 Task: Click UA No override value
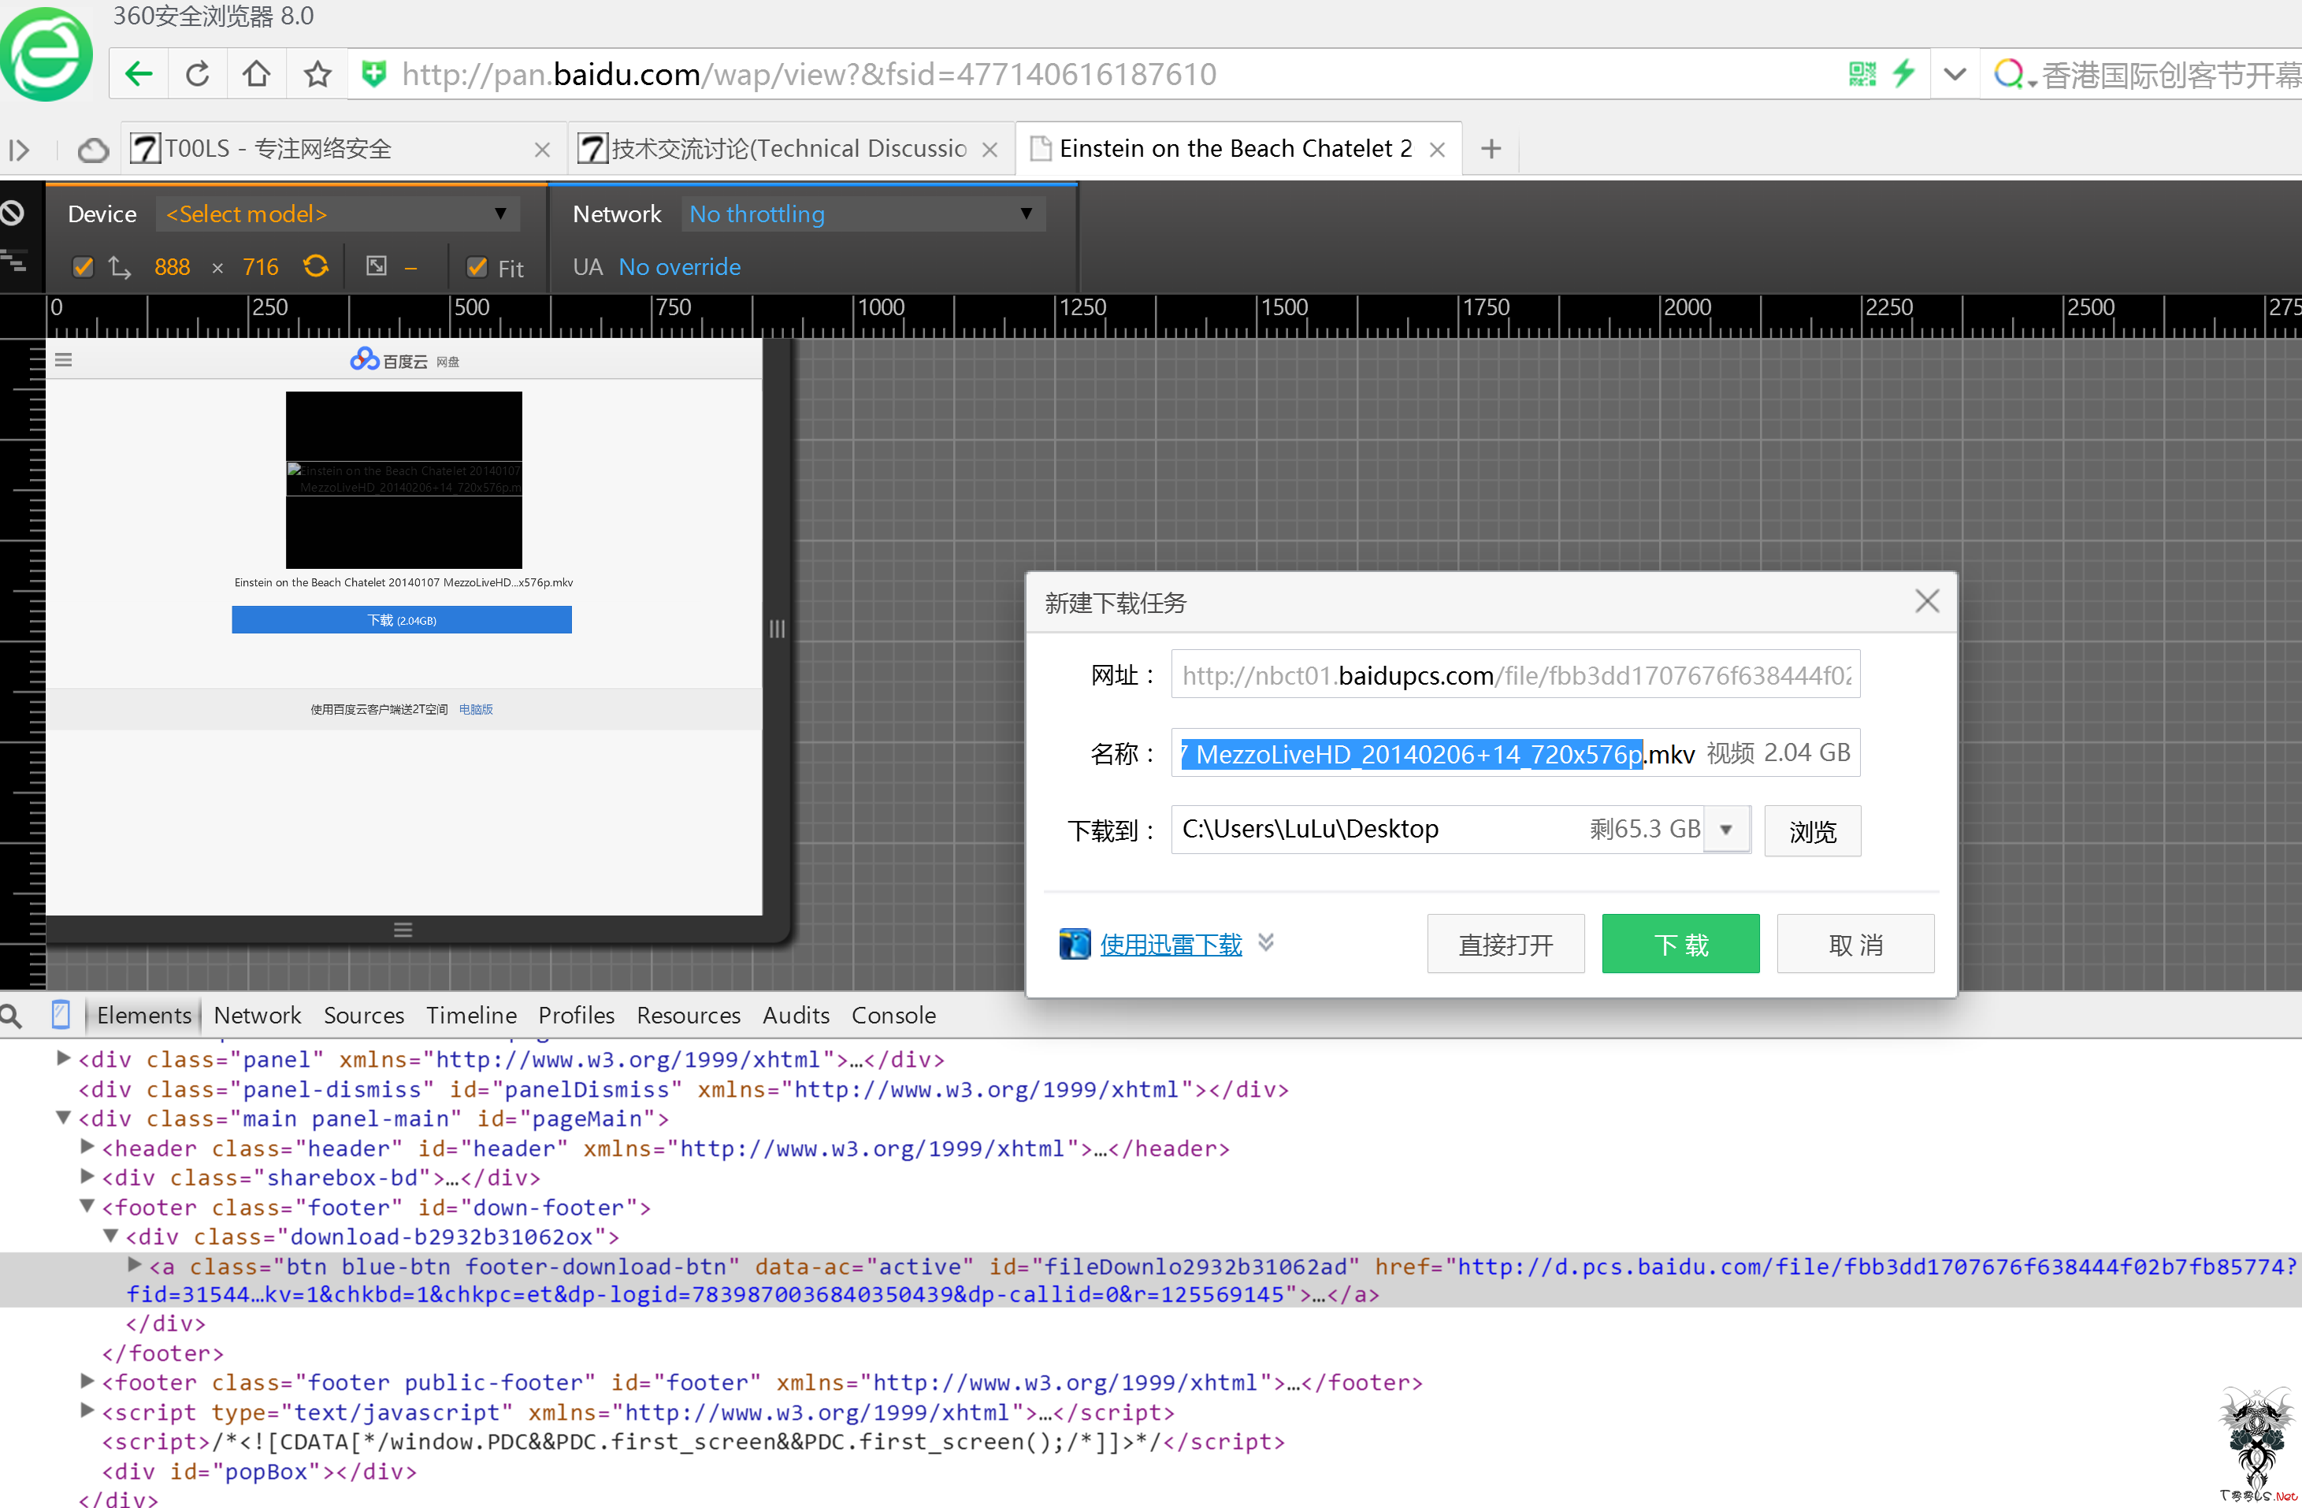680,267
